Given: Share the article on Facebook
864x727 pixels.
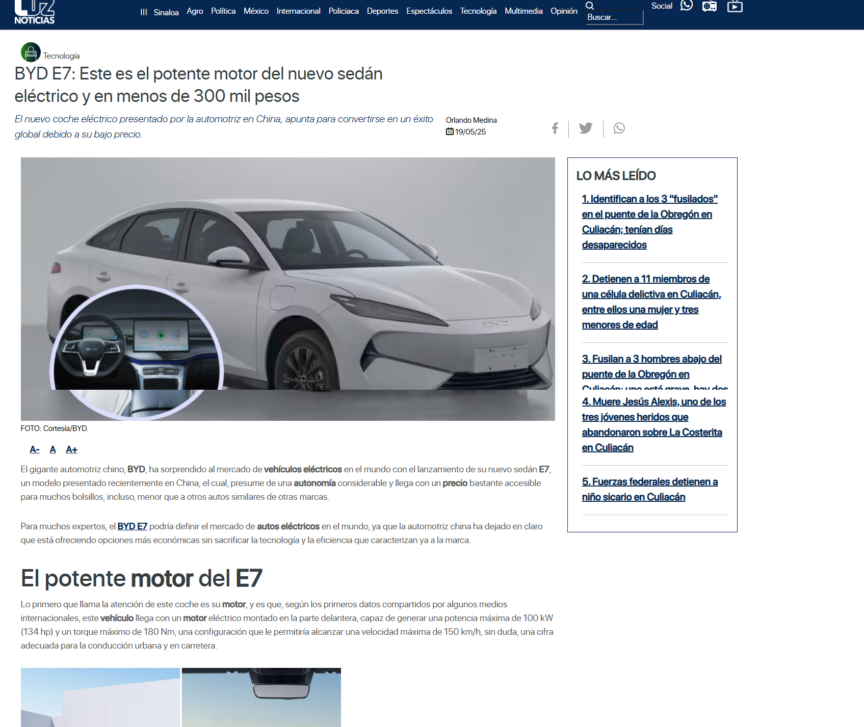Looking at the screenshot, I should (x=555, y=128).
